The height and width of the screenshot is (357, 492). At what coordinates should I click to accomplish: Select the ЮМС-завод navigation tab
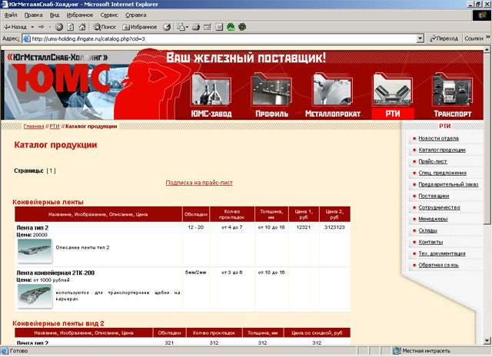[211, 114]
